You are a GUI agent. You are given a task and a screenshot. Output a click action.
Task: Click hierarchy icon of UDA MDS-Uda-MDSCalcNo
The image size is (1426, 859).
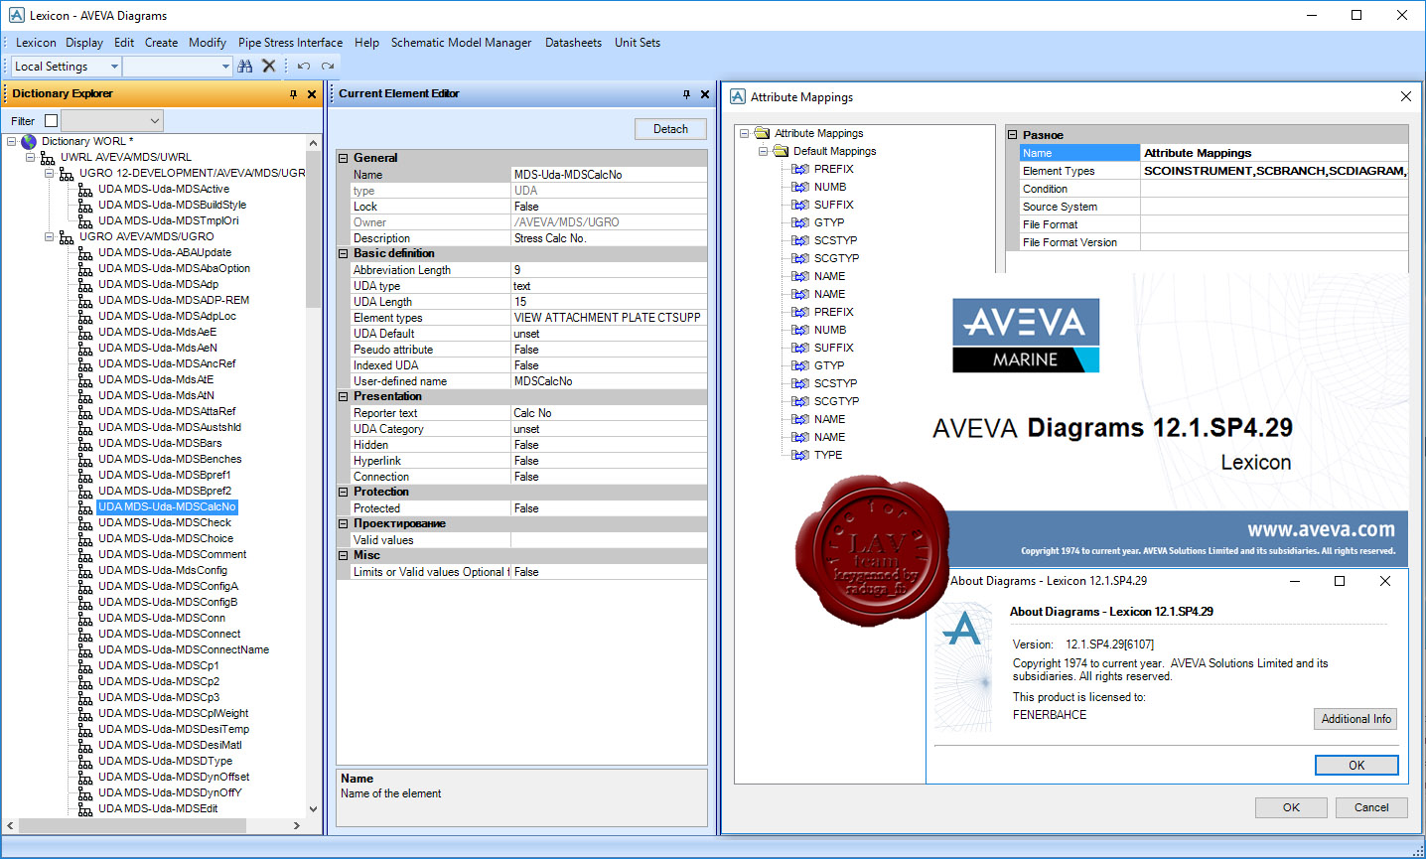[x=85, y=507]
